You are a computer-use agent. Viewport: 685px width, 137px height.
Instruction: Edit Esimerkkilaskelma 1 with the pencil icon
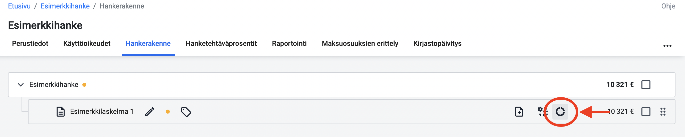[150, 112]
